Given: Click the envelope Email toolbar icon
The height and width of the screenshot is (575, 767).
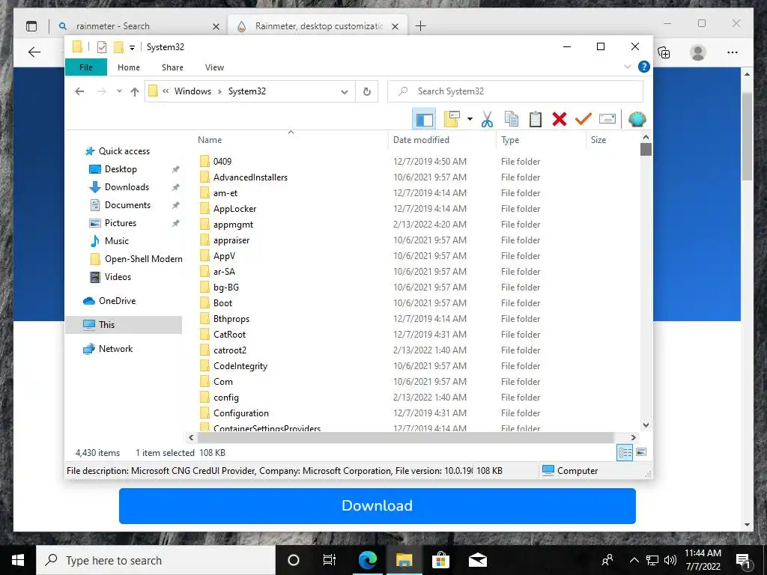Looking at the screenshot, I should tap(607, 119).
